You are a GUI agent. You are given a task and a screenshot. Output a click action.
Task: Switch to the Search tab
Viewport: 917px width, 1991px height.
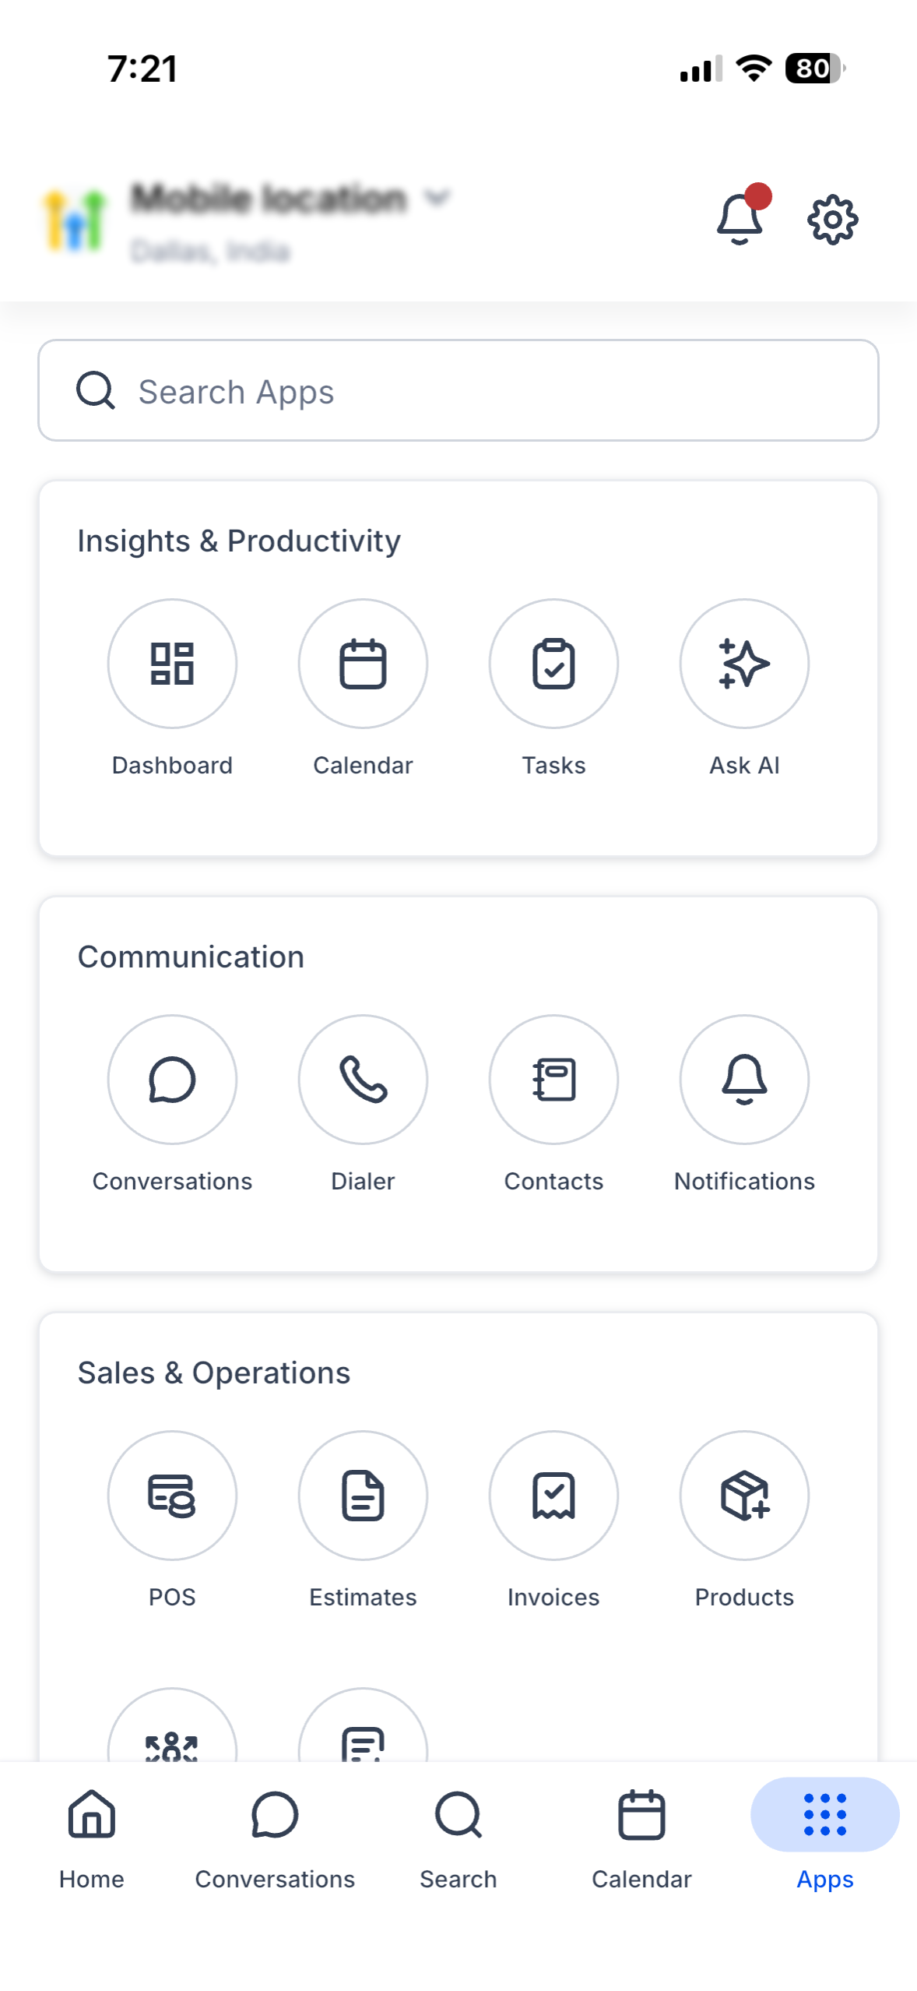pyautogui.click(x=458, y=1840)
